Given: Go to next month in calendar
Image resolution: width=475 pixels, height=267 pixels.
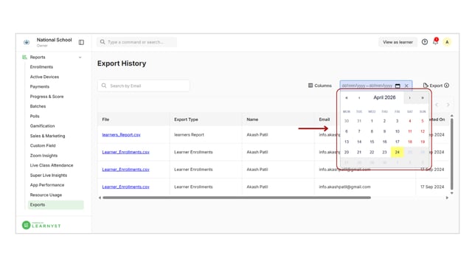Looking at the screenshot, I should tap(410, 98).
